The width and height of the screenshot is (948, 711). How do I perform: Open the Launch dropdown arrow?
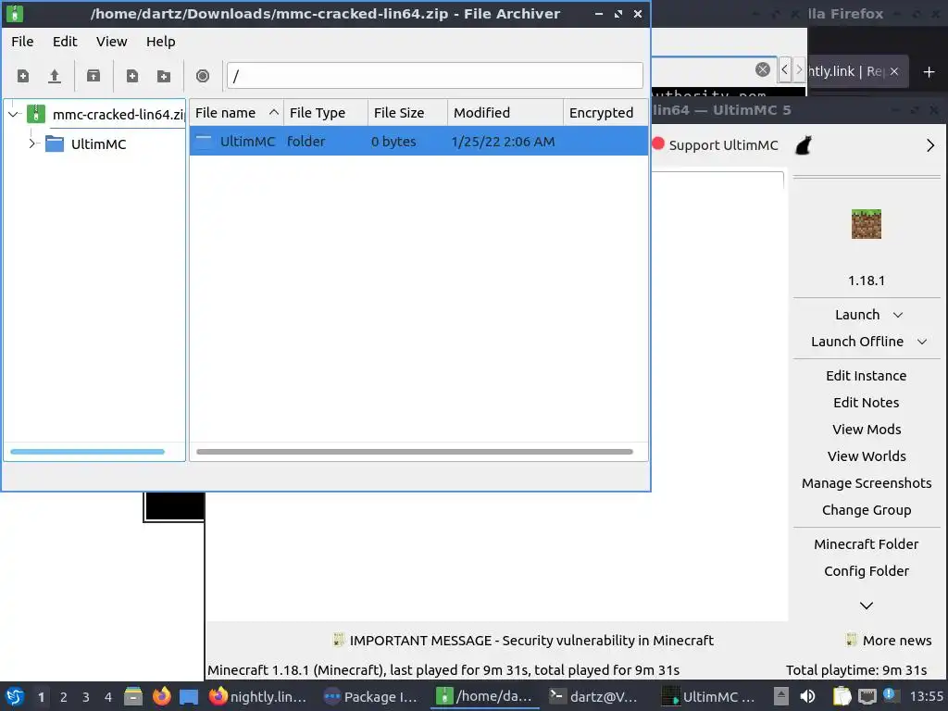(898, 315)
